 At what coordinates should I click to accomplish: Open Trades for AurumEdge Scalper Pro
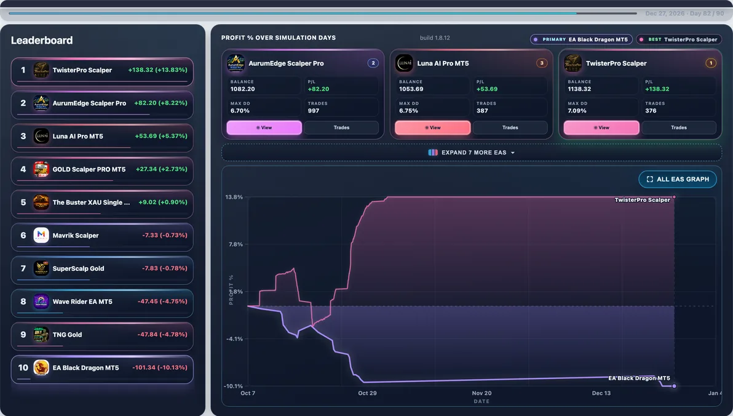(341, 128)
